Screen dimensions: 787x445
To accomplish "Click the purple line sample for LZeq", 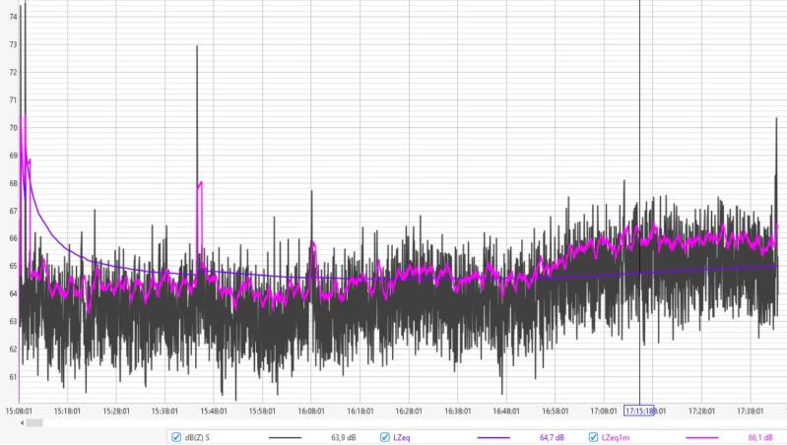I will [x=493, y=437].
